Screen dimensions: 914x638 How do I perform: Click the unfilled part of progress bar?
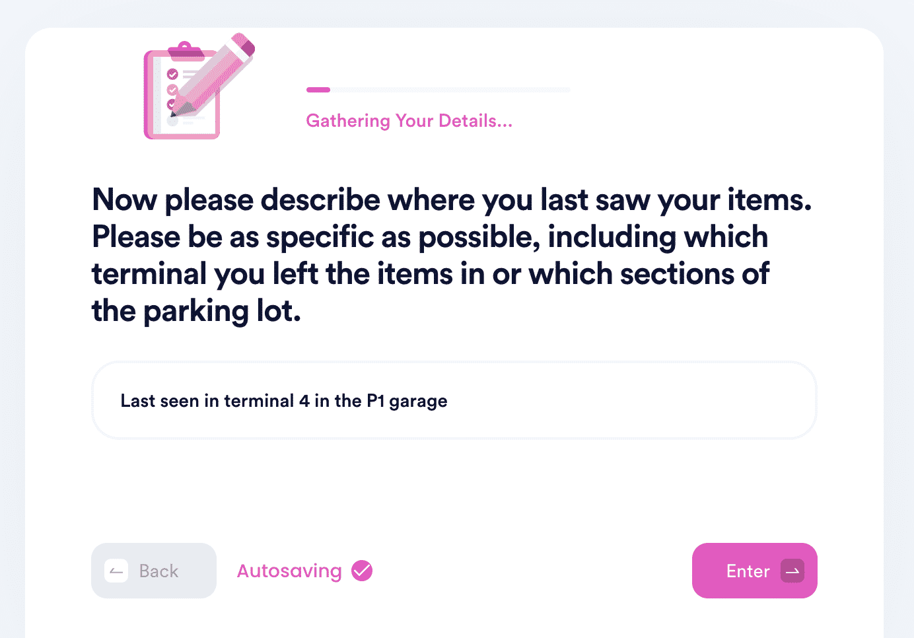(x=450, y=90)
